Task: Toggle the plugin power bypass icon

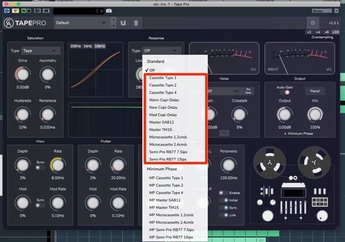Action: point(313,23)
